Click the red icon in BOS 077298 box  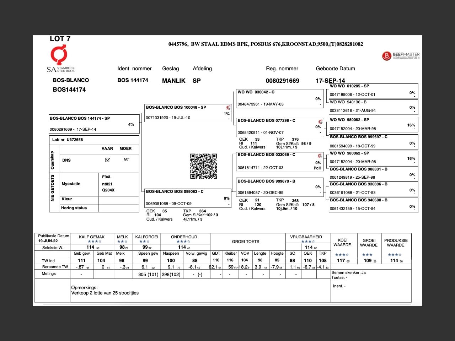click(x=320, y=122)
